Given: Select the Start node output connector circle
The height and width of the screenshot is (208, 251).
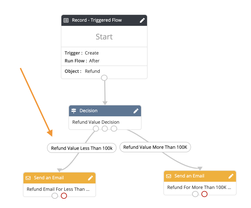Looking at the screenshot, I should (x=104, y=78).
